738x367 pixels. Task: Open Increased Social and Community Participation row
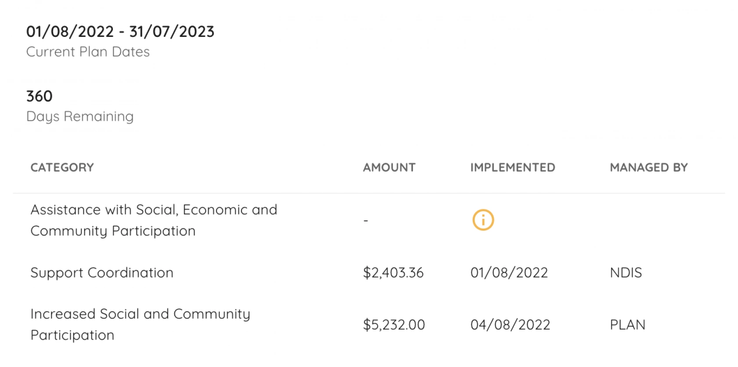369,324
